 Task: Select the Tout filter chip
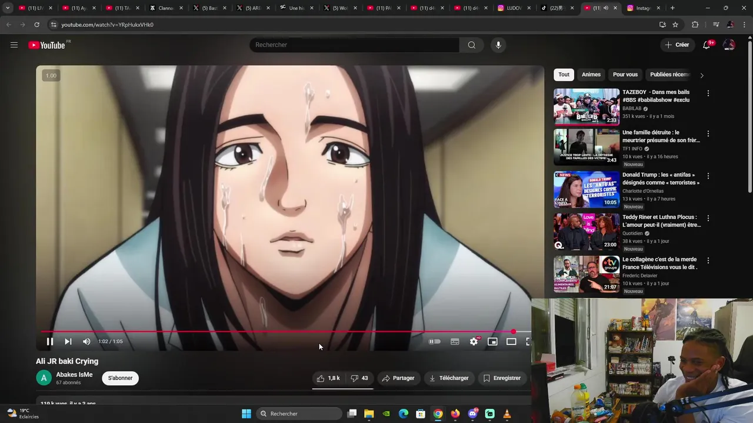tap(564, 75)
